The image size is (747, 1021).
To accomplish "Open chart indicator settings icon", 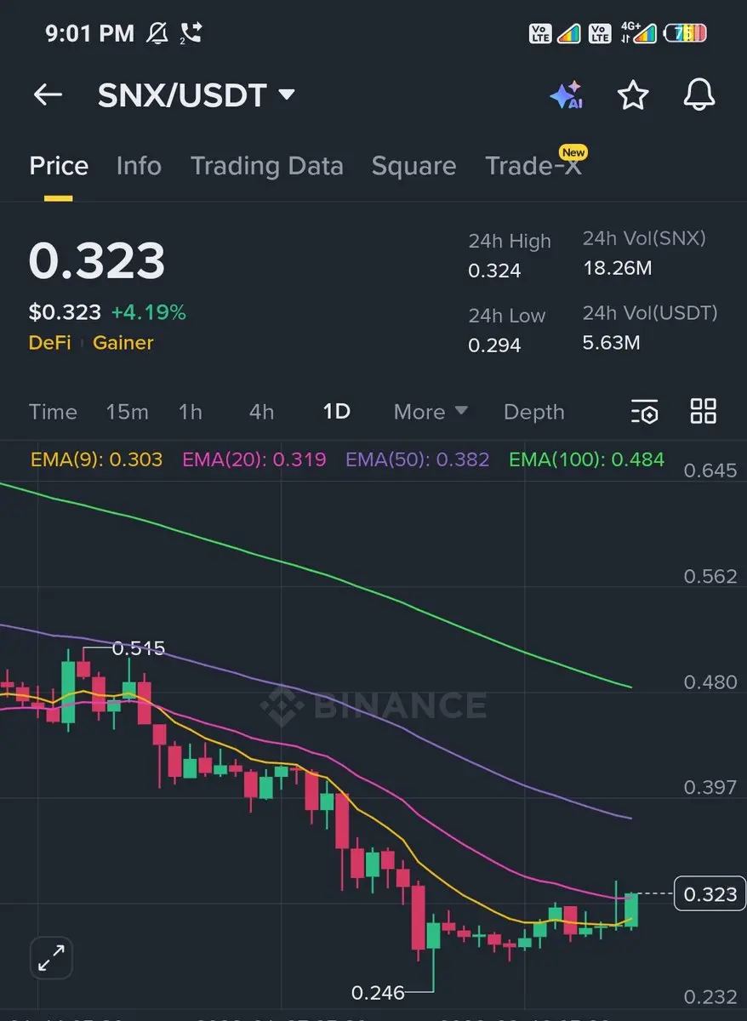I will coord(645,412).
